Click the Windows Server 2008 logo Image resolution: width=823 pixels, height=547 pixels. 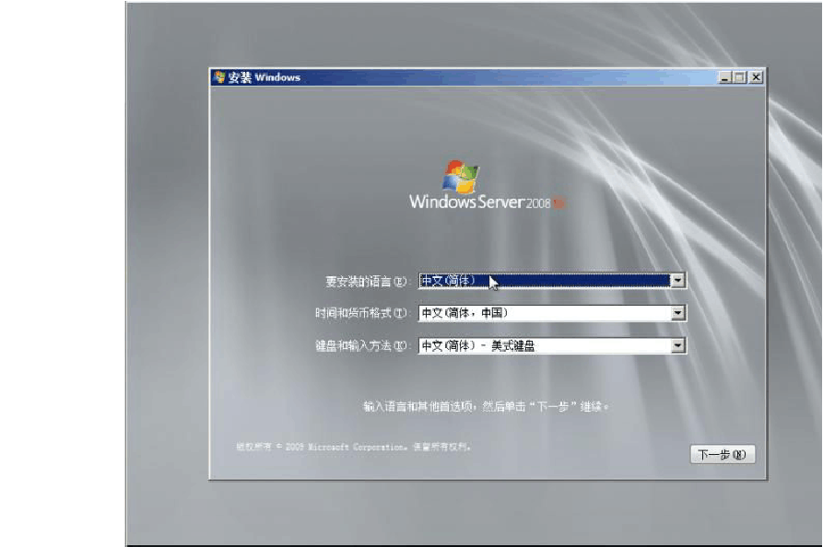pos(488,186)
